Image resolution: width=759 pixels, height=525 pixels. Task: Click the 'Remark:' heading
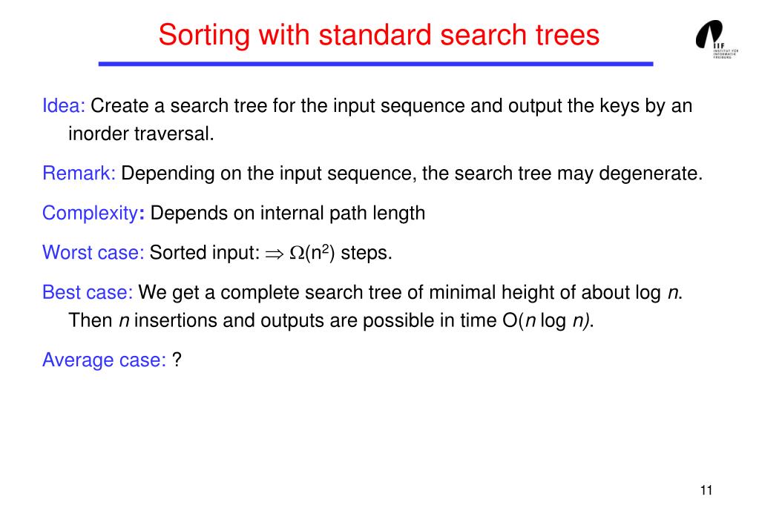pos(79,174)
